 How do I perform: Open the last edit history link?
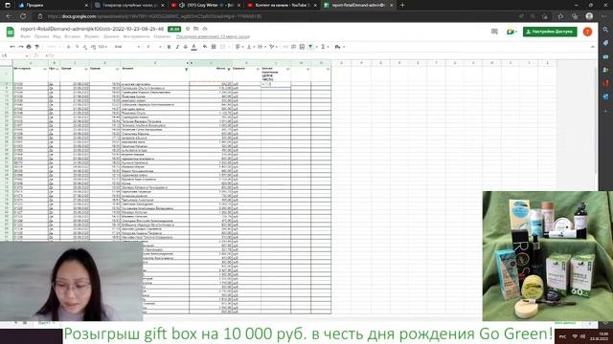[213, 36]
